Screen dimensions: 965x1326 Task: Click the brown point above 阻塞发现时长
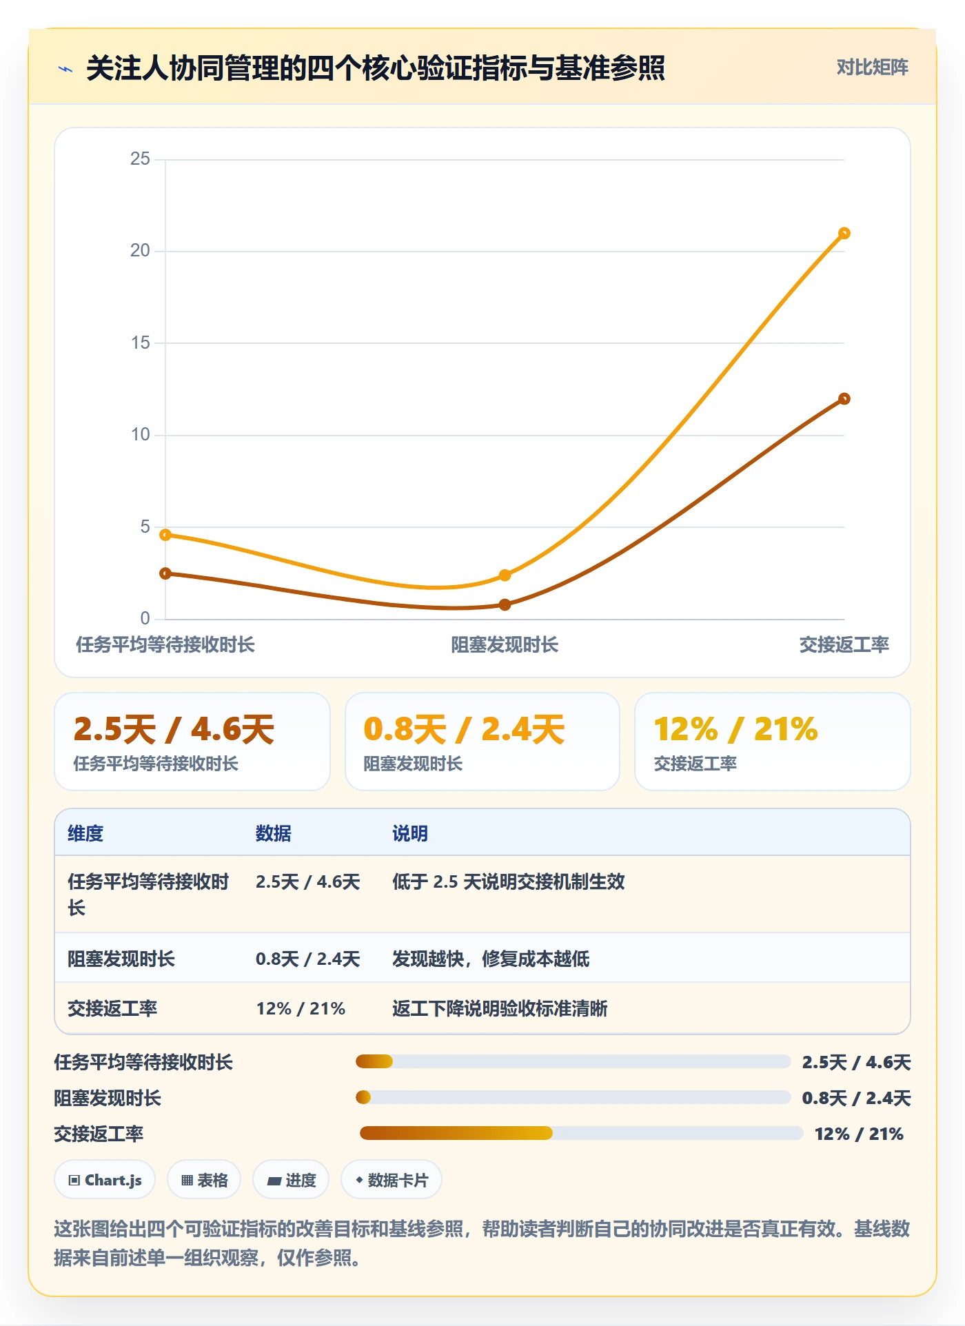(x=505, y=604)
